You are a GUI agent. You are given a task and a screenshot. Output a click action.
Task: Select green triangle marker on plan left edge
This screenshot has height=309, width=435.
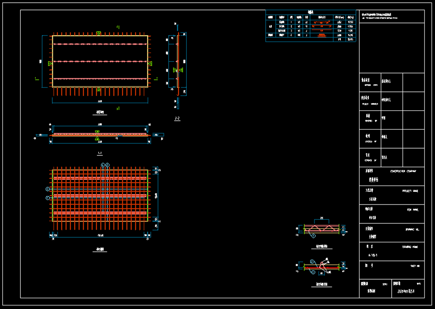click(x=50, y=64)
